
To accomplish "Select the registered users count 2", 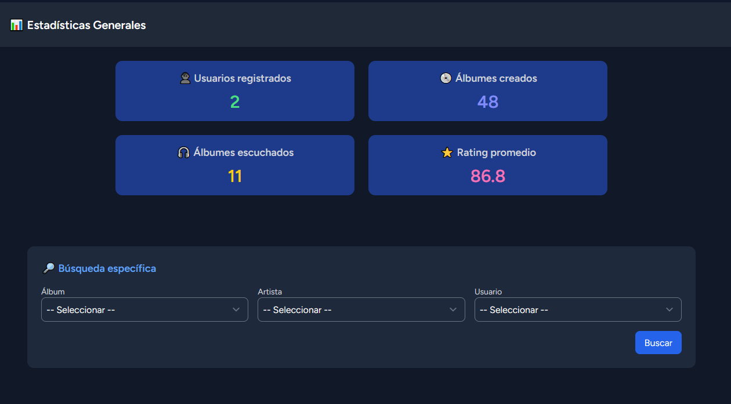I will coord(234,102).
